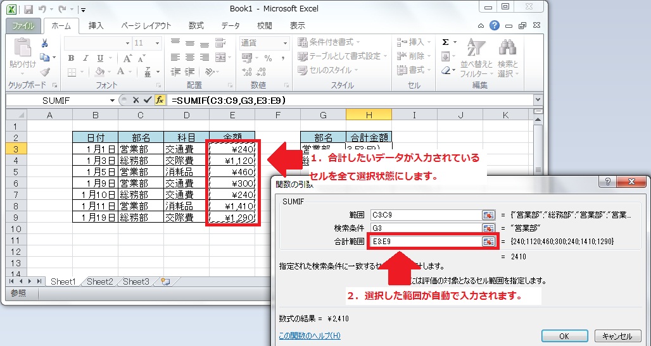
Task: Collapse dialog button beside 検索条件 field
Action: pos(489,228)
